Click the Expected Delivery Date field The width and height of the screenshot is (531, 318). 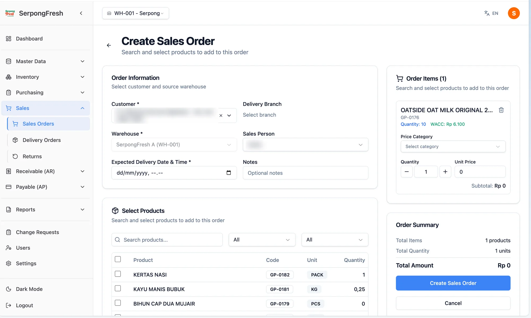coord(174,173)
